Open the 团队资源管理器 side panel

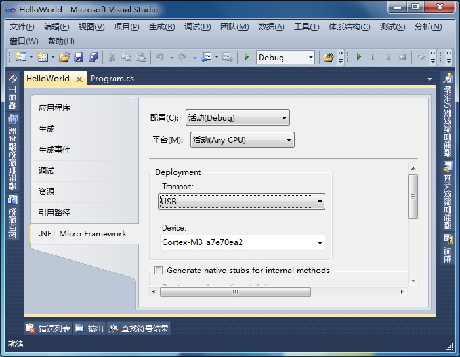448,195
